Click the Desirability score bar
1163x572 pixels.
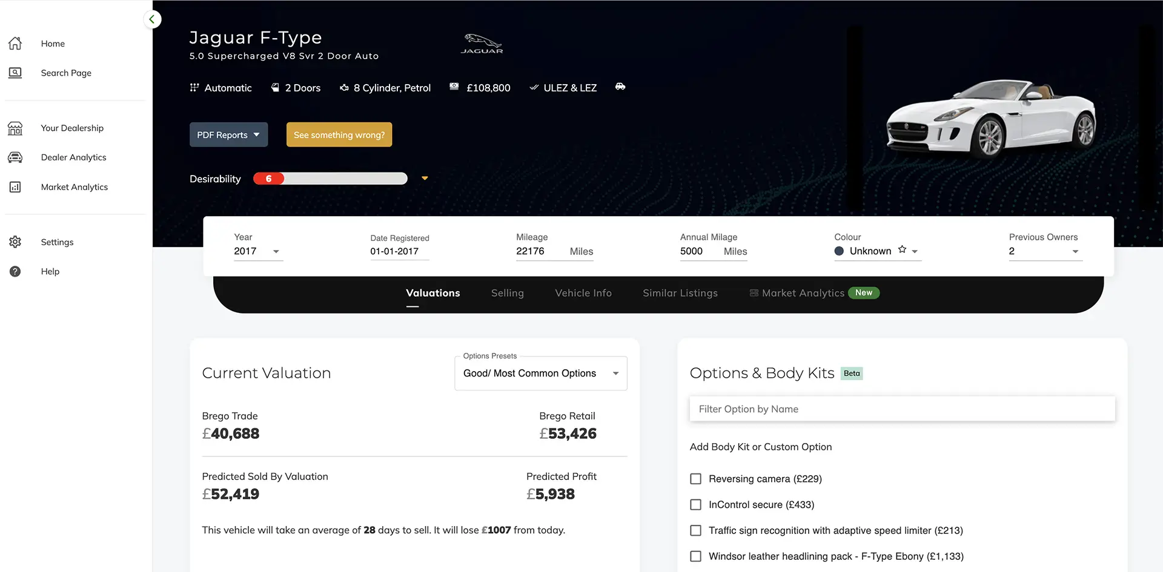click(x=330, y=179)
